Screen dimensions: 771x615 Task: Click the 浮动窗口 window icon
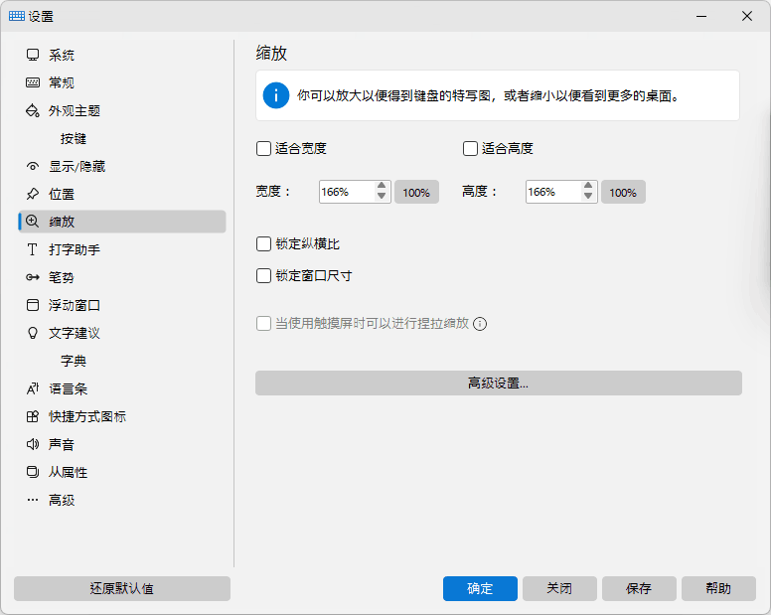[33, 305]
